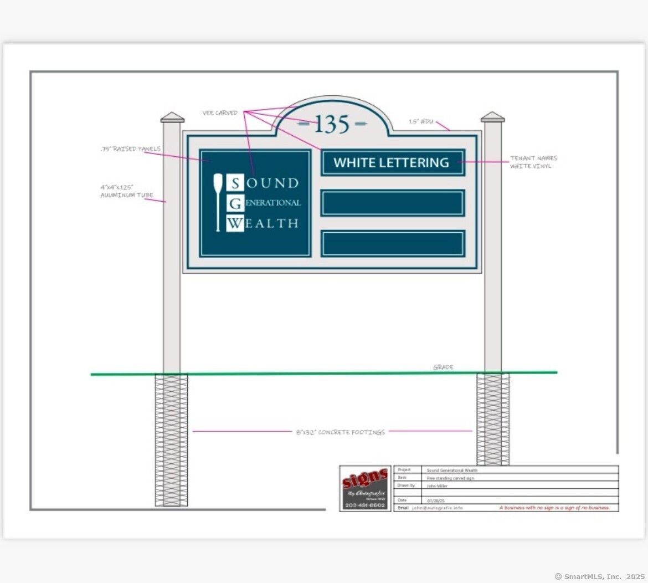Click the "Sound Generational Wealth" project cell
The width and height of the screenshot is (648, 583).
click(x=520, y=470)
